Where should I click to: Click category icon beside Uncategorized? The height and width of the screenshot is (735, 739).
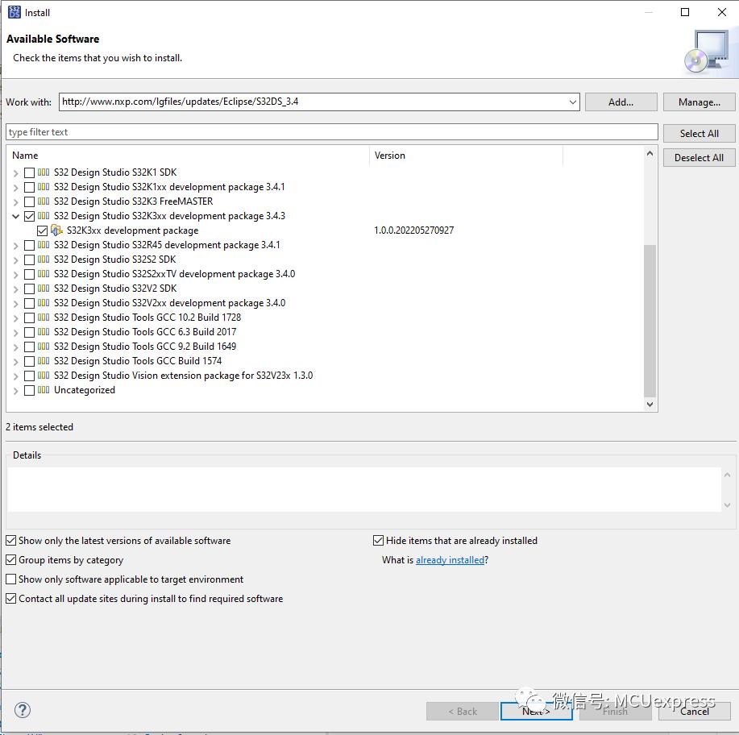44,390
